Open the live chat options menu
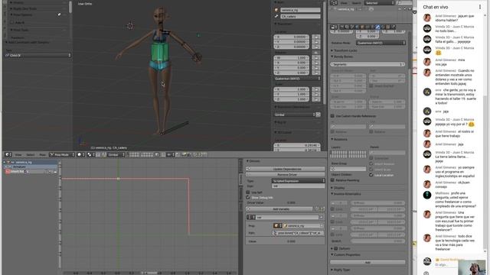Viewport: 490px width, 275px height. (x=480, y=7)
